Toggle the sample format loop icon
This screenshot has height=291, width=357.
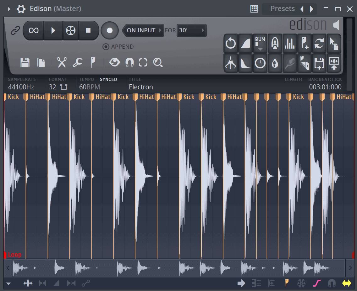coord(64,87)
